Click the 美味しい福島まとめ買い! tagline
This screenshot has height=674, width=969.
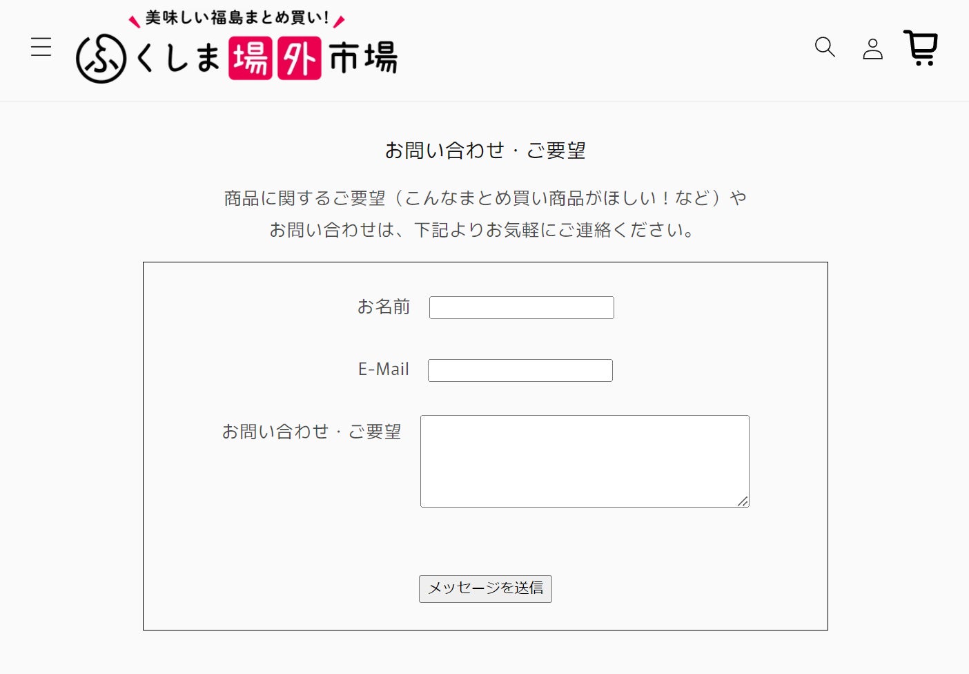(237, 18)
